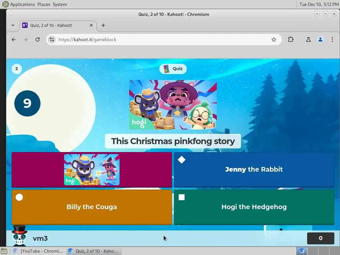Click the score box showing 0
This screenshot has width=340, height=255.
tap(320, 238)
